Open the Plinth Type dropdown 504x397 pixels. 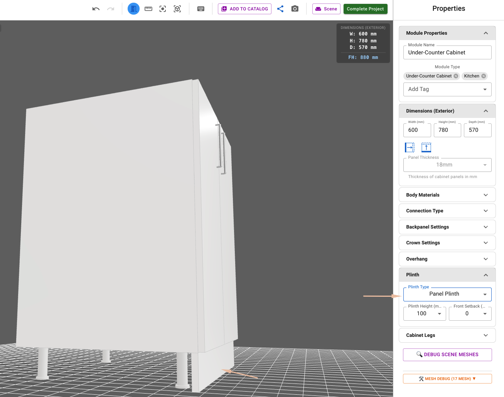[447, 294]
